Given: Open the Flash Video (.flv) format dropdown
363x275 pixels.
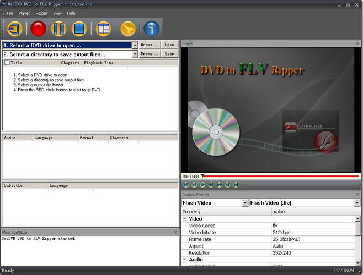Looking at the screenshot, I should point(357,203).
